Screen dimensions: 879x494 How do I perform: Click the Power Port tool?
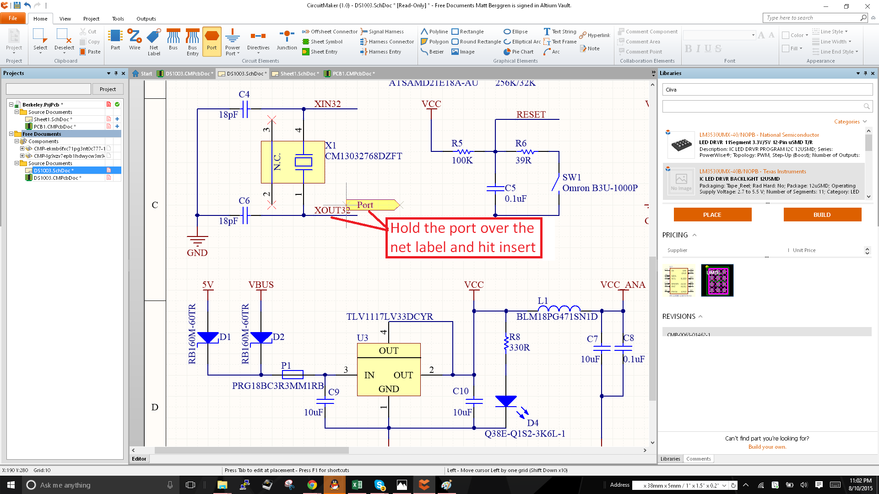pos(233,42)
